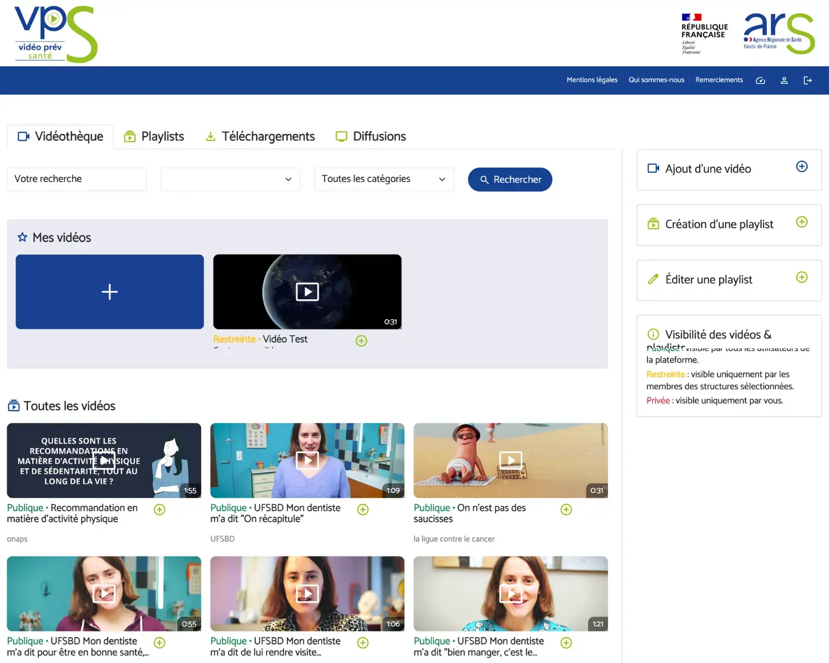Open the Diffusions tab
829x663 pixels.
point(370,137)
